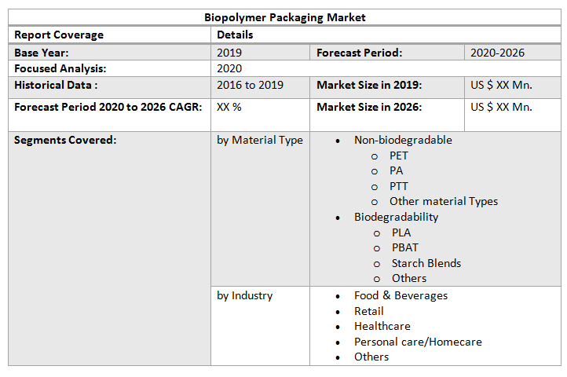
Task: Select the Report Coverage header cell
Action: pos(59,35)
